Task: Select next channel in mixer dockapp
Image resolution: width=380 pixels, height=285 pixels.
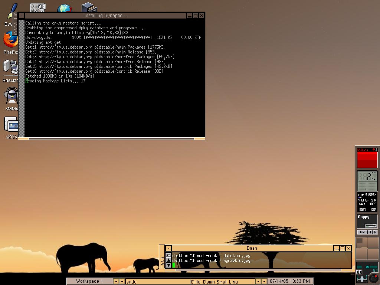Action: click(361, 272)
